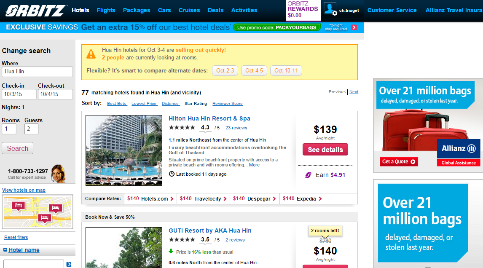
Task: Open Allianz Travel Insurance link
Action: 454,10
